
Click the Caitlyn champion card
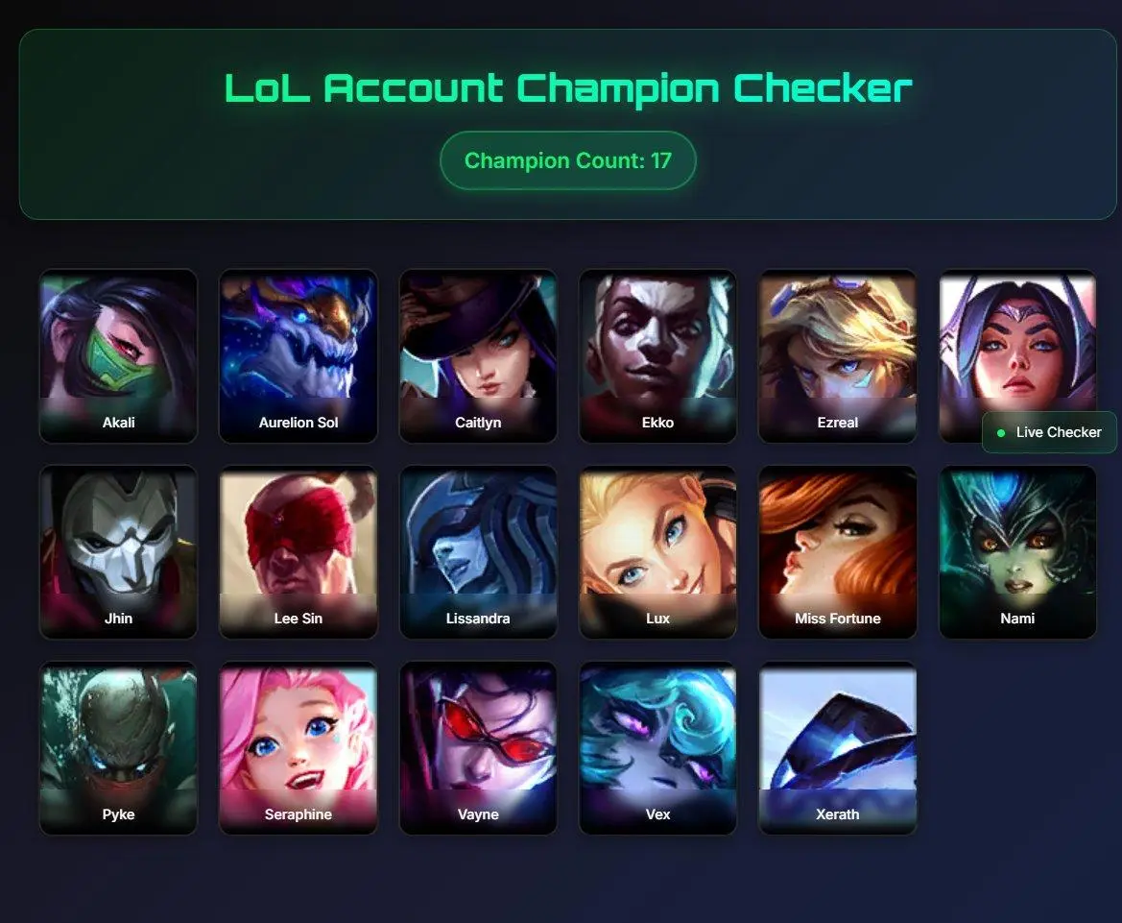478,356
